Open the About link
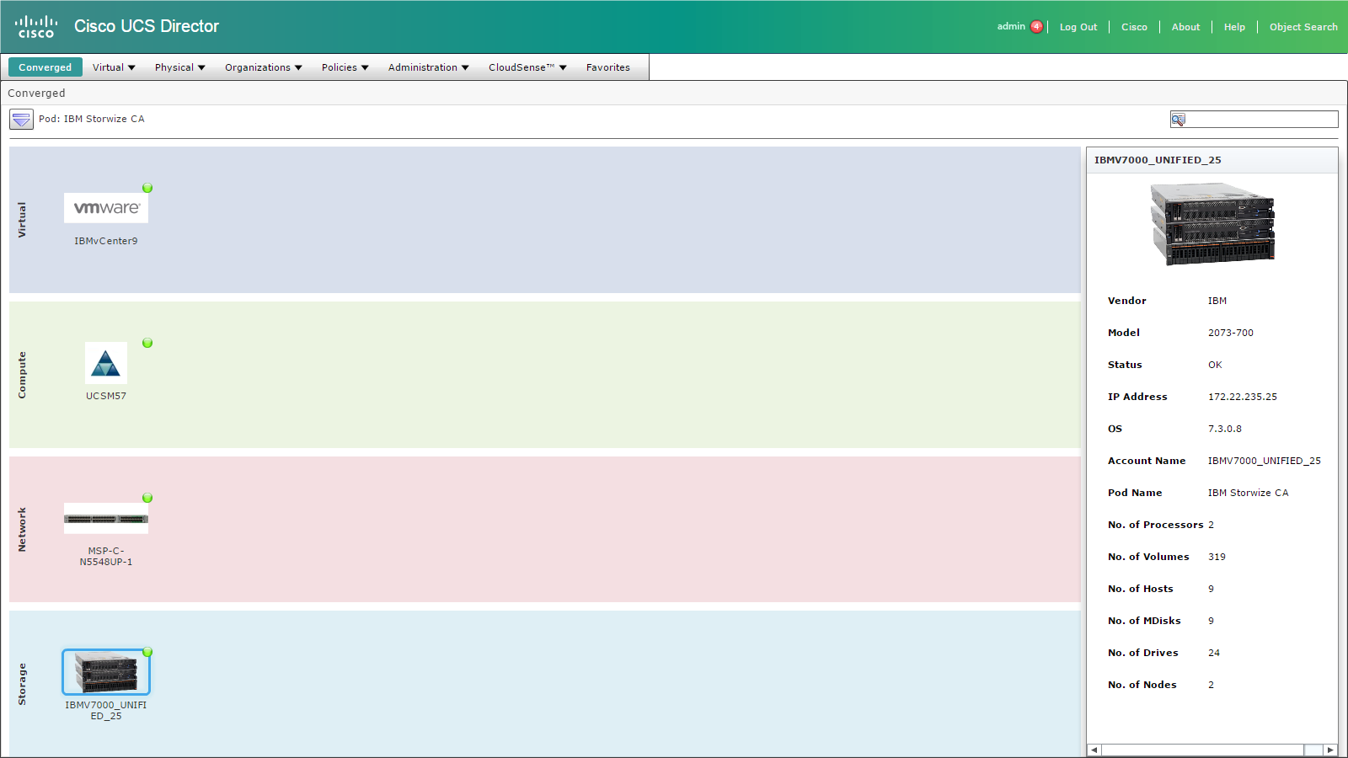Image resolution: width=1348 pixels, height=758 pixels. pos(1185,27)
